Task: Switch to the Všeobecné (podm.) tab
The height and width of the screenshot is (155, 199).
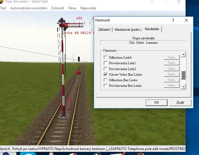Action: pyautogui.click(x=127, y=30)
